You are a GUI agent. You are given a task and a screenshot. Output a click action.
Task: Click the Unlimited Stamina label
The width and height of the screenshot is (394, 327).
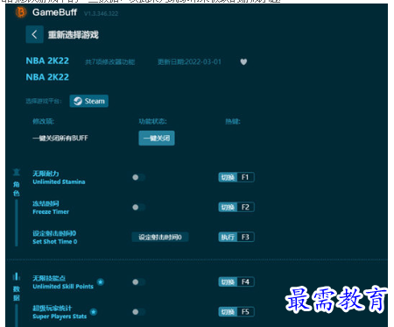(59, 181)
